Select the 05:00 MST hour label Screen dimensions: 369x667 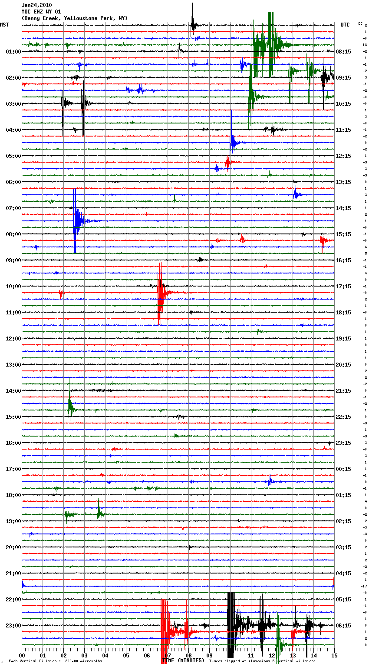tap(13, 156)
